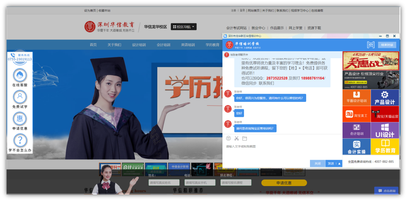Open the 网上学堂 link
Image resolution: width=407 pixels, height=201 pixels.
(x=296, y=28)
